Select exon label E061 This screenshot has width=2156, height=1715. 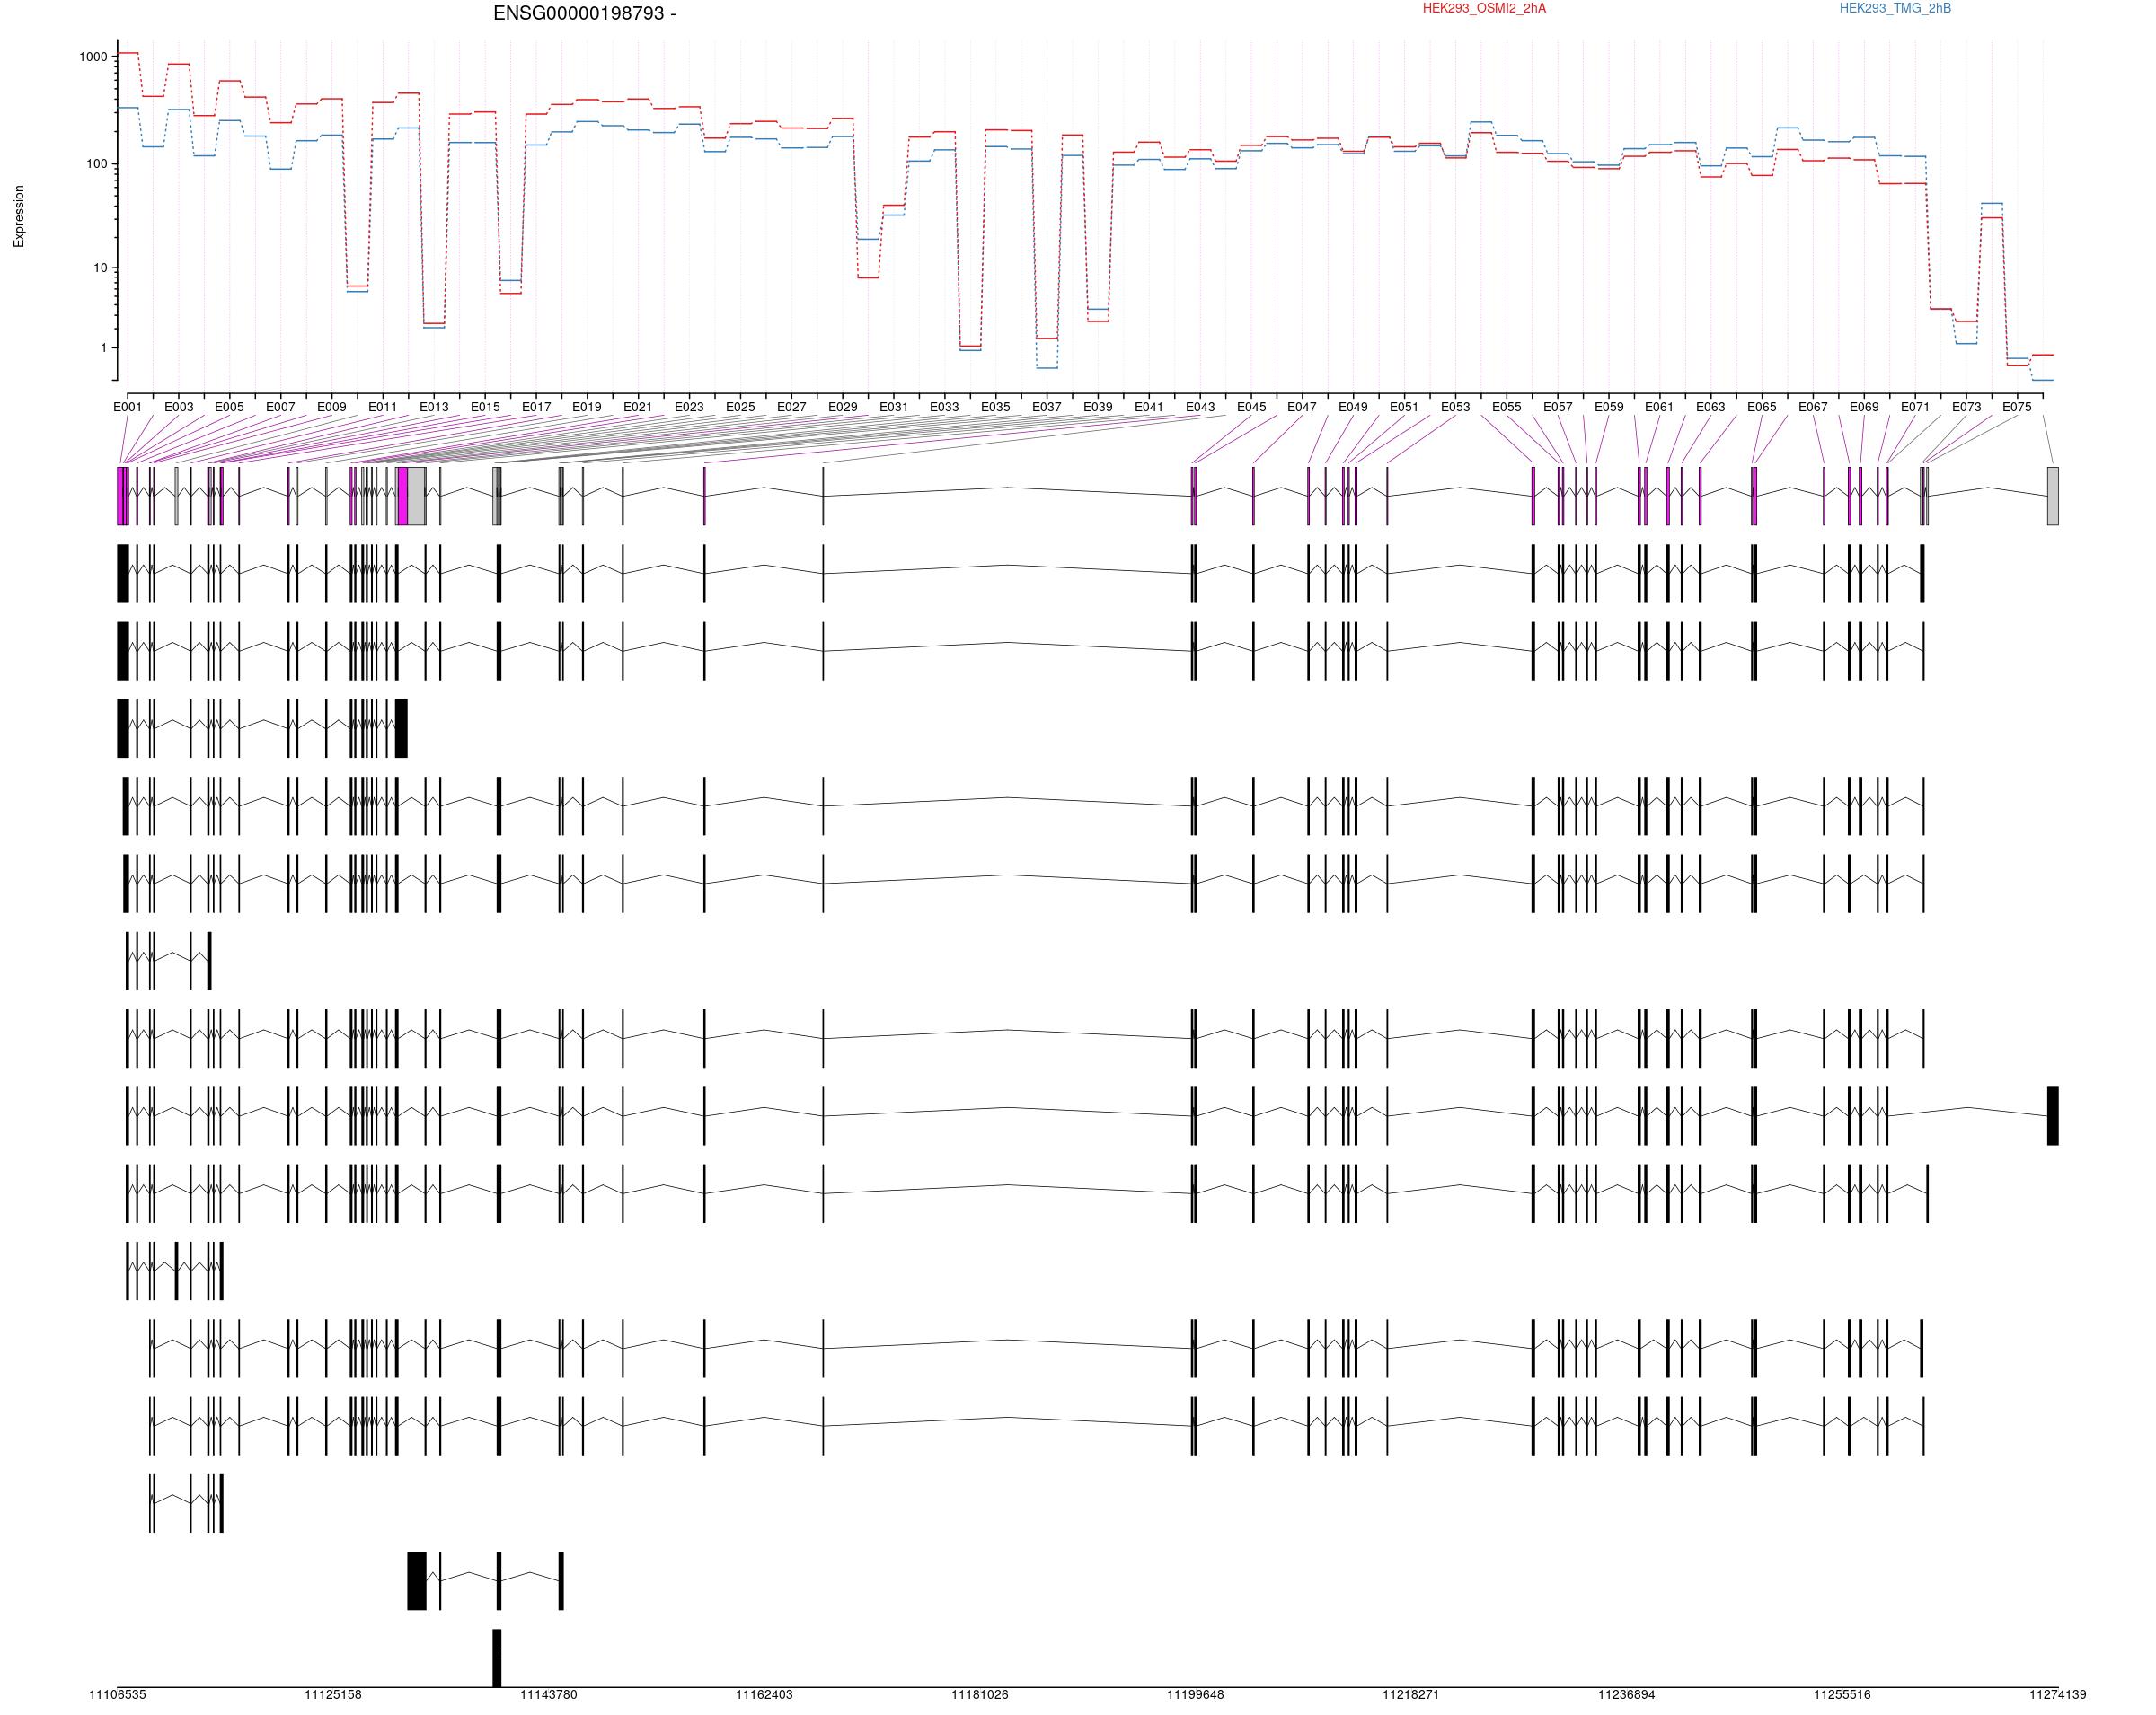pyautogui.click(x=1659, y=407)
